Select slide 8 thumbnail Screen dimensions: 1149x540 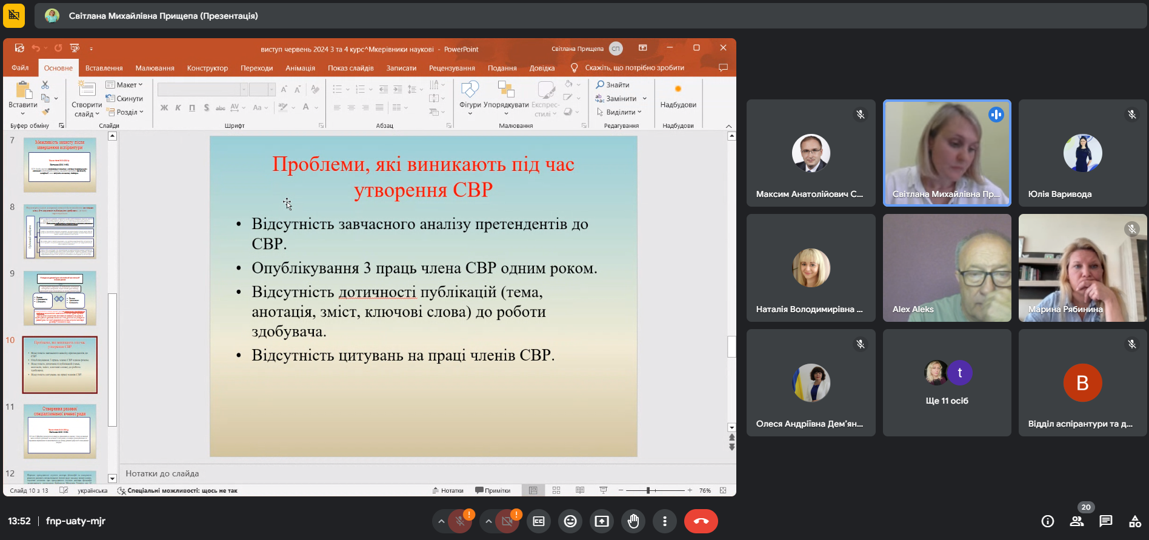[60, 232]
